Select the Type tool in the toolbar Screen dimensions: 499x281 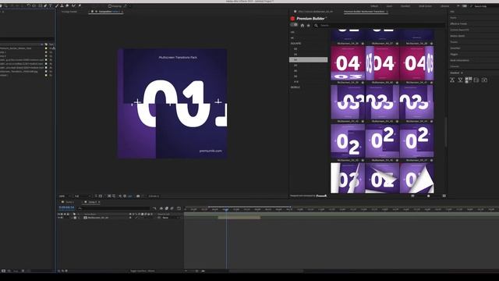(50, 6)
